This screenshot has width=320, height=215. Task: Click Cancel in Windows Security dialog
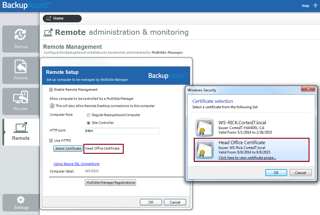(x=300, y=173)
